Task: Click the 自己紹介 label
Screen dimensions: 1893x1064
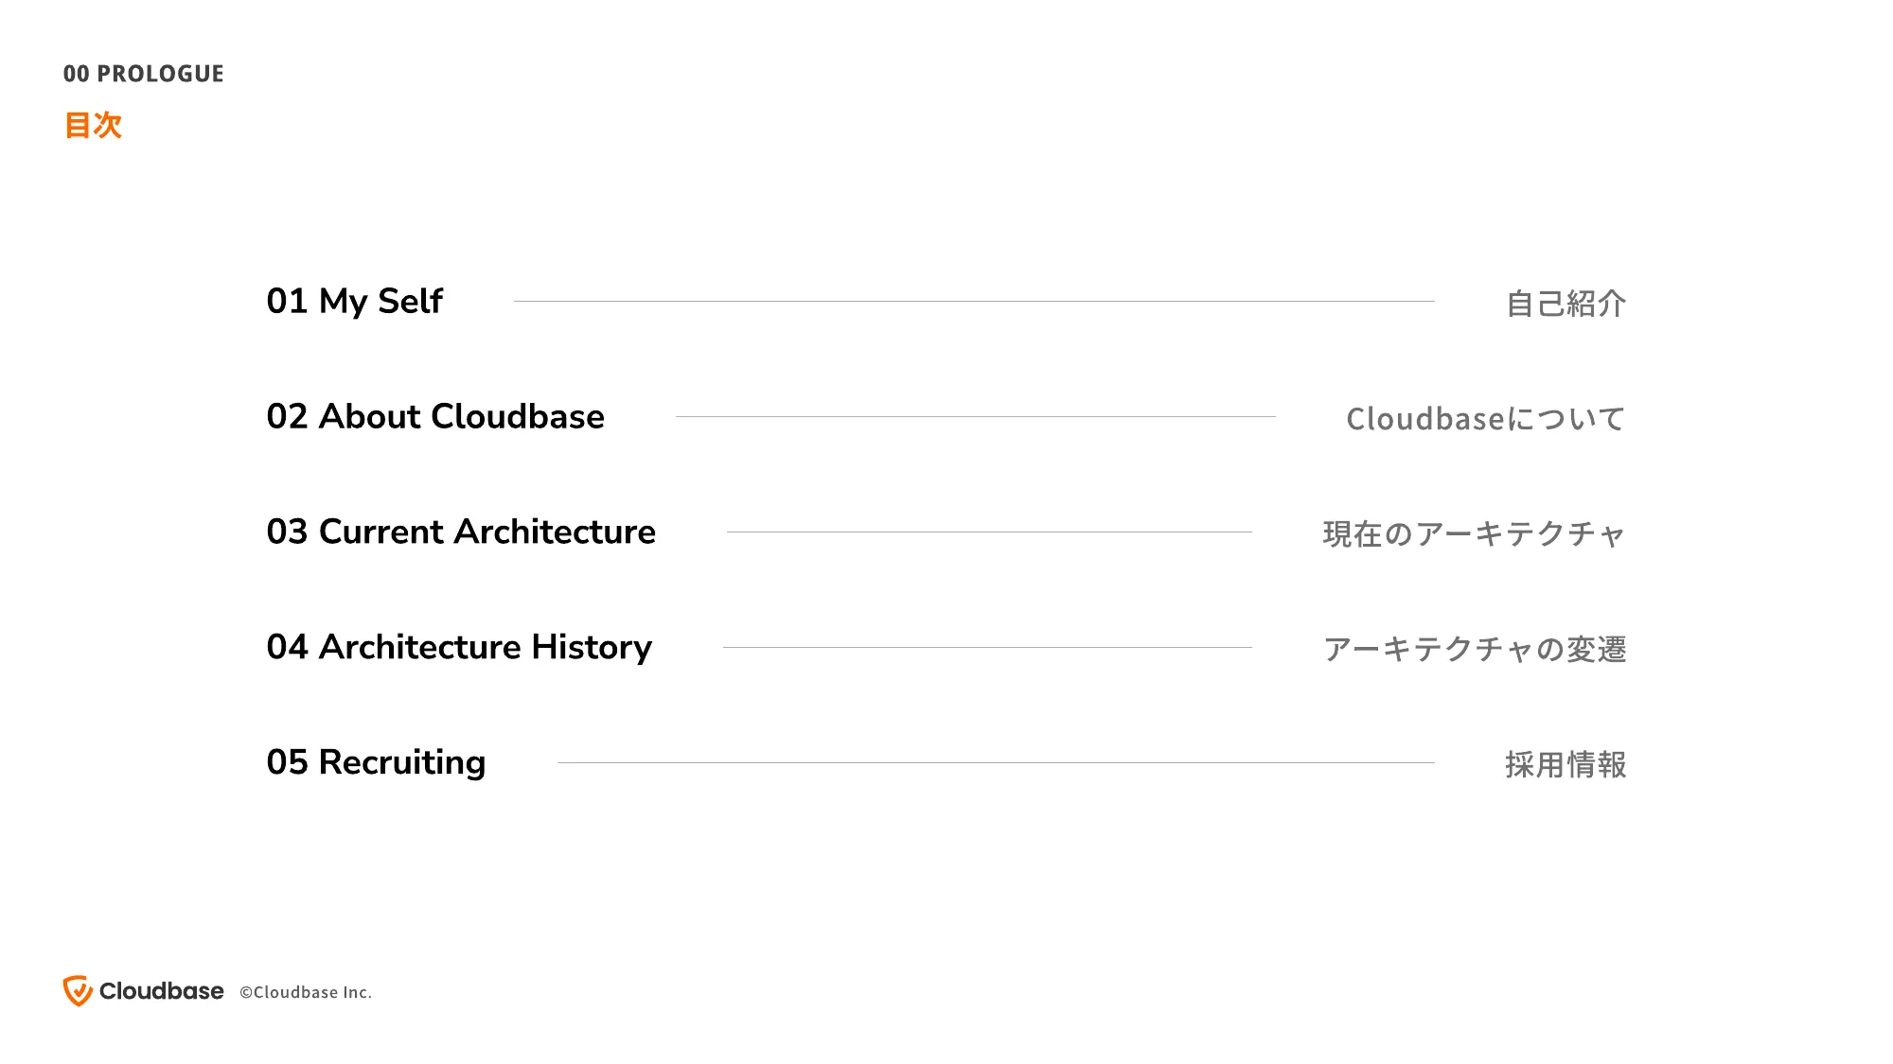Action: coord(1566,304)
